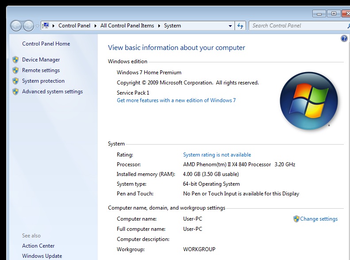The image size is (350, 260).
Task: Click Windows 7 Home Premium text
Action: coord(149,73)
